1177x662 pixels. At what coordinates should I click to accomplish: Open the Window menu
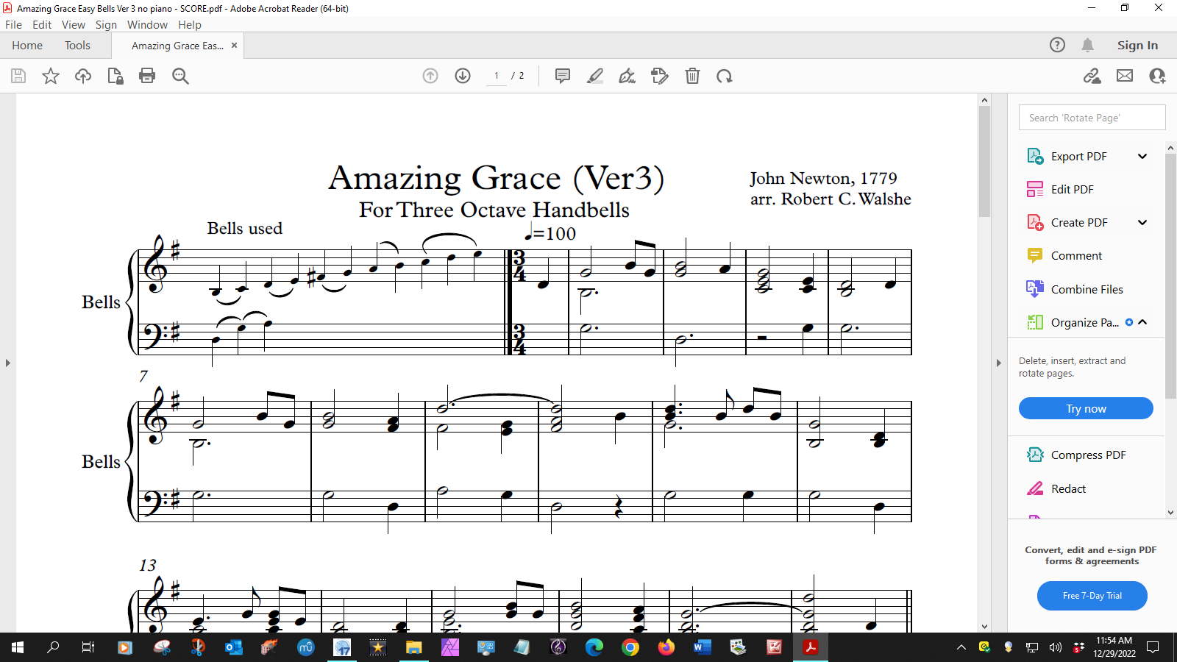[x=147, y=24]
